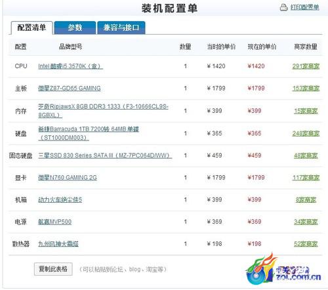Open the Intel 酷睿i5 3570K product link
The height and width of the screenshot is (290, 328).
70,66
